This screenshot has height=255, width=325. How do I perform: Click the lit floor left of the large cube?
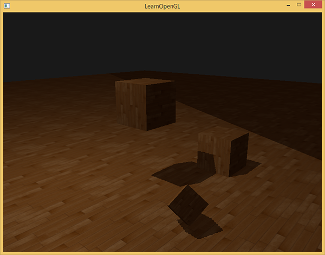[x=65, y=109]
